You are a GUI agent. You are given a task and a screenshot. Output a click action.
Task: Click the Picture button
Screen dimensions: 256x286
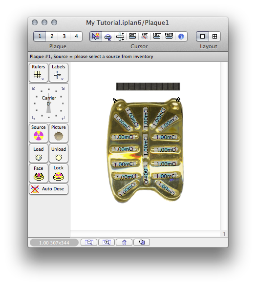coord(59,133)
